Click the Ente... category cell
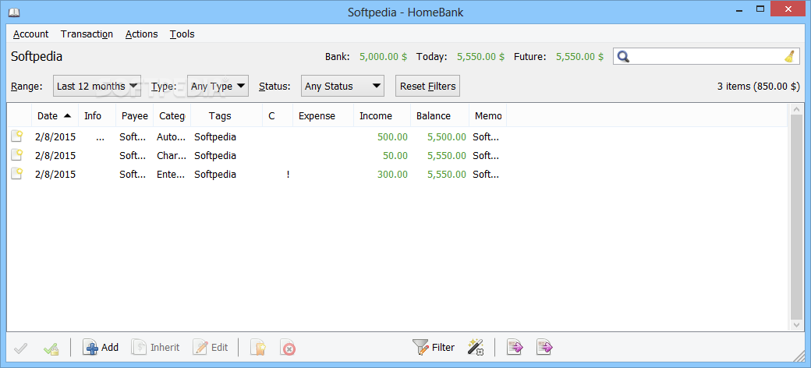The height and width of the screenshot is (368, 811). click(171, 174)
